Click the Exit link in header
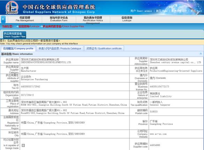The width and height of the screenshot is (204, 150). tap(196, 11)
